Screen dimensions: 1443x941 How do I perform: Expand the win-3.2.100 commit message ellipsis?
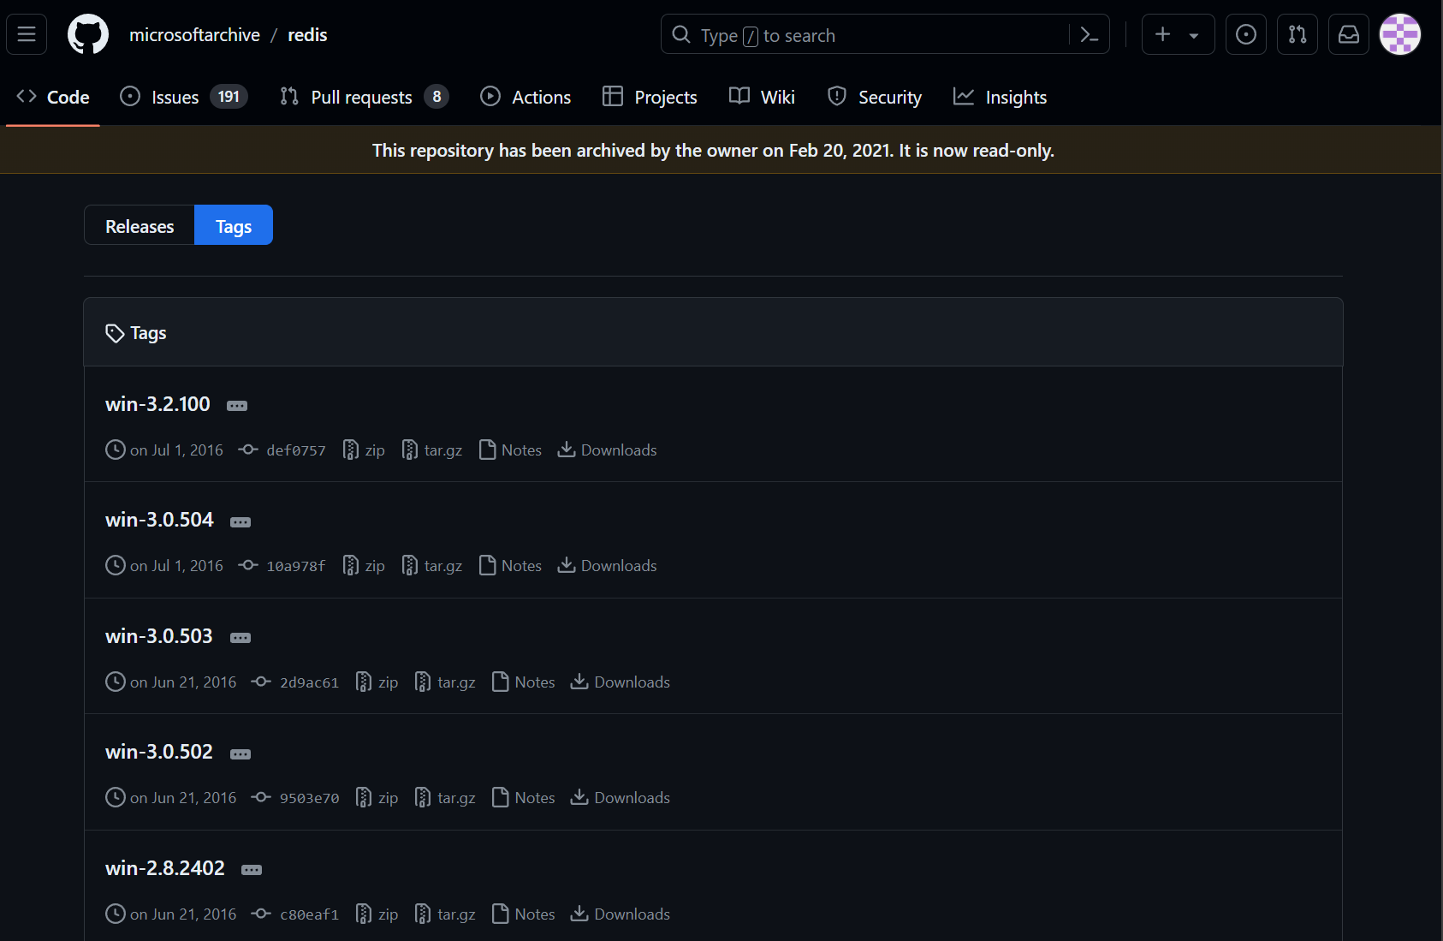coord(237,406)
